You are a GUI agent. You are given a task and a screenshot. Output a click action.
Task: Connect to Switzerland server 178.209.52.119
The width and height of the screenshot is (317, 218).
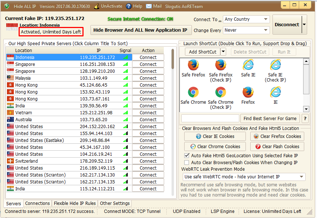(x=148, y=161)
